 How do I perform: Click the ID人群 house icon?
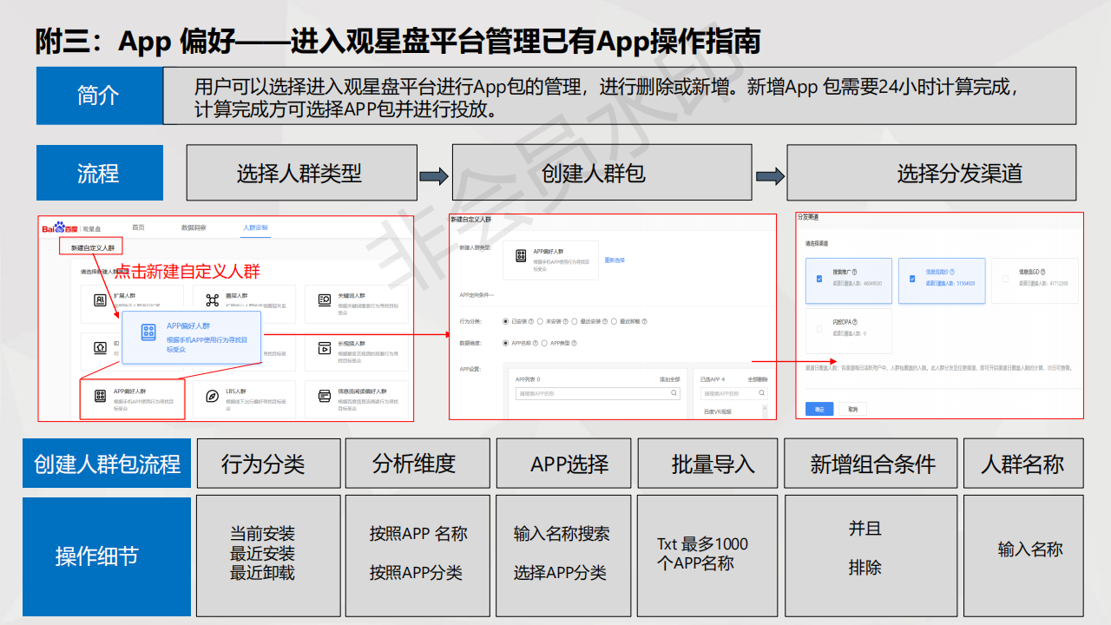pos(101,347)
